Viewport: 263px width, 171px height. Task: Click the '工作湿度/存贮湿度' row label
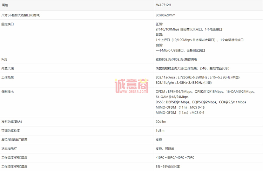[x=14, y=167]
